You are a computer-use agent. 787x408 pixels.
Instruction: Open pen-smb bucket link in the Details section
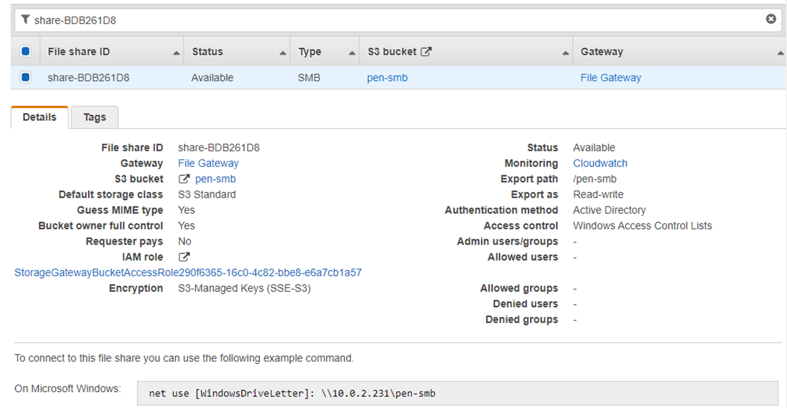pyautogui.click(x=215, y=179)
